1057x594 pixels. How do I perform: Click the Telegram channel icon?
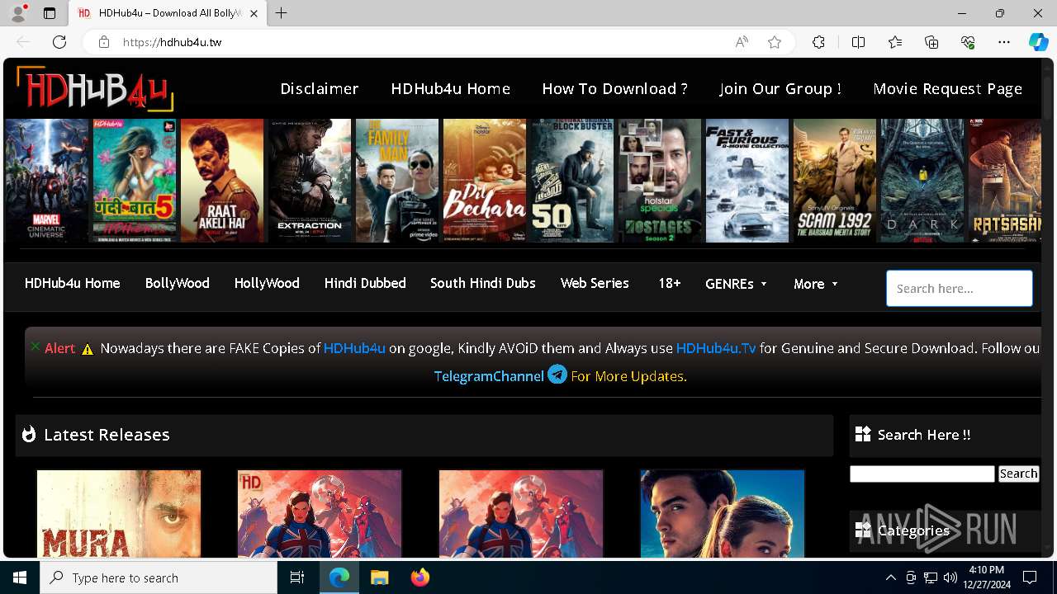click(557, 375)
